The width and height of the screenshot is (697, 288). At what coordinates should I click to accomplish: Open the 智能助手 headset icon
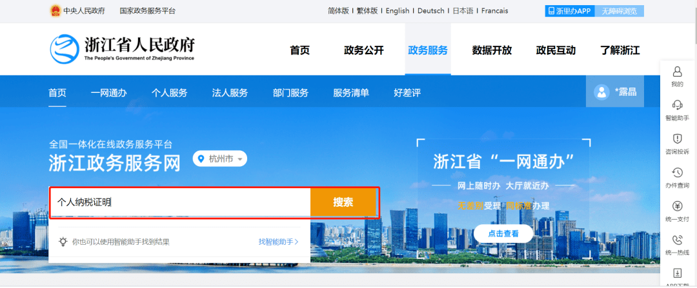pyautogui.click(x=677, y=105)
